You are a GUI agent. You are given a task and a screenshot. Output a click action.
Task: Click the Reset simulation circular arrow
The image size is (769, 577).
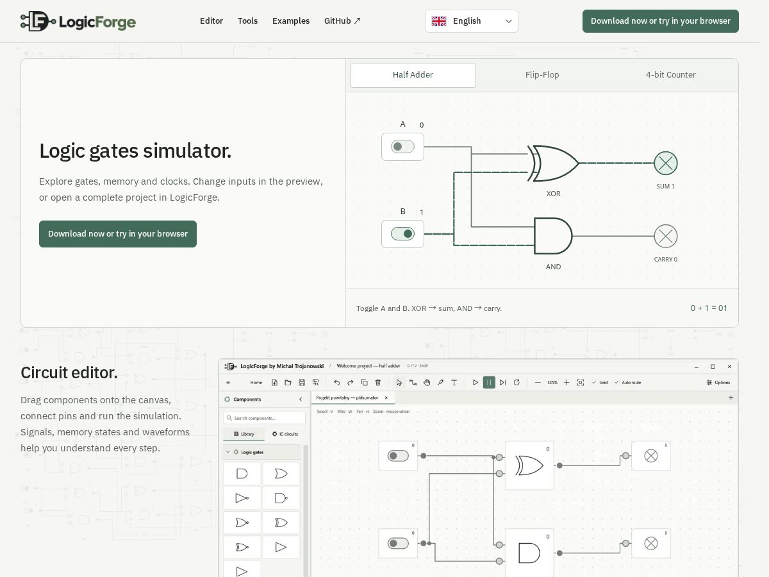(517, 383)
